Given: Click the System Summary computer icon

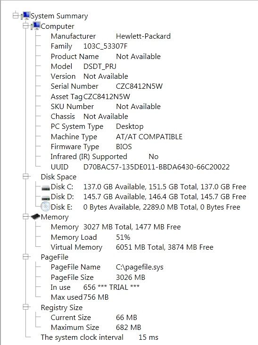Looking at the screenshot, I should (25, 16).
